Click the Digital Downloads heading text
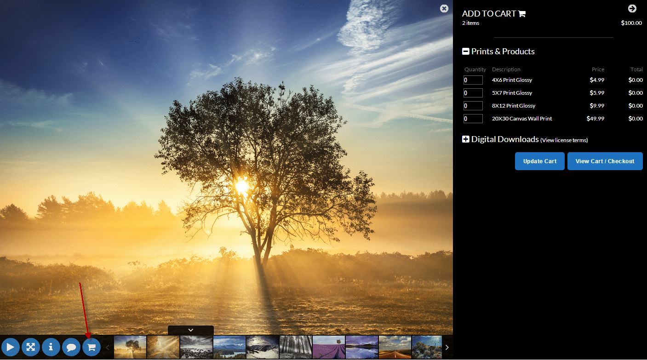Viewport: 647px width, 360px height. 505,139
